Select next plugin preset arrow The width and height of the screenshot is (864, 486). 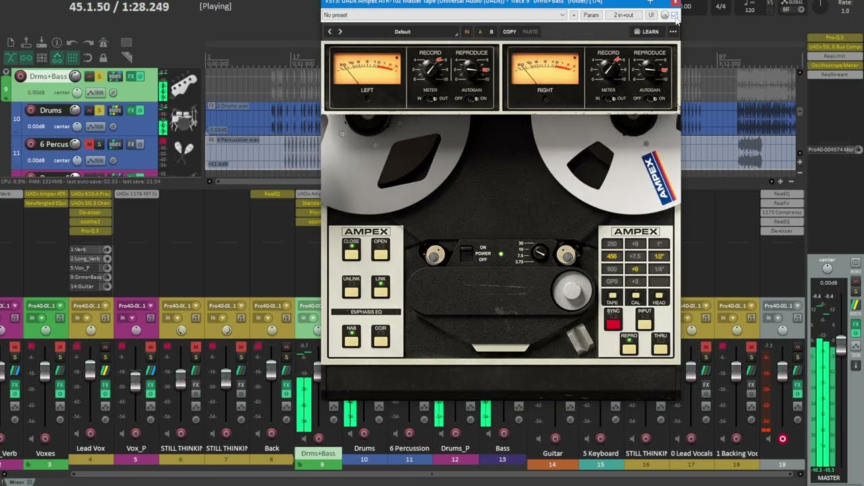(340, 32)
